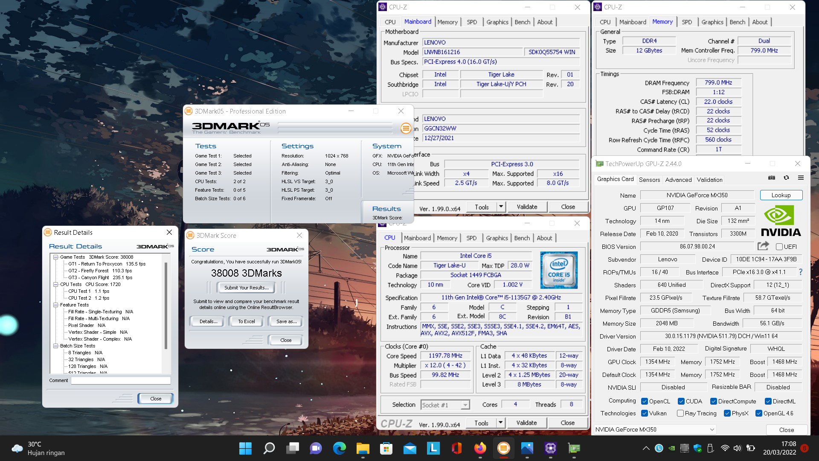Screen dimensions: 819x461
Task: Open taskbar Search icon
Action: pos(269,448)
